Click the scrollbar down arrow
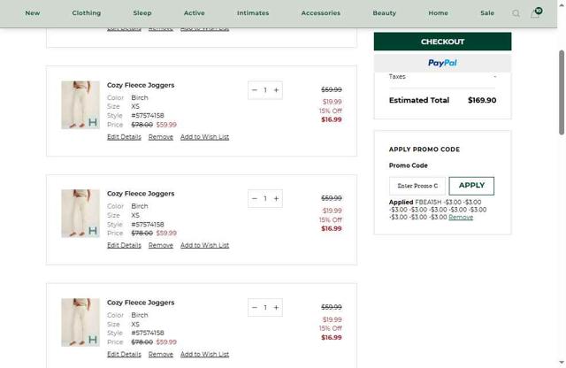 [562, 362]
